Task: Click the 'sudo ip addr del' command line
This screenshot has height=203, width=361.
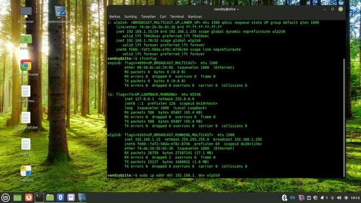Action: 164,175
